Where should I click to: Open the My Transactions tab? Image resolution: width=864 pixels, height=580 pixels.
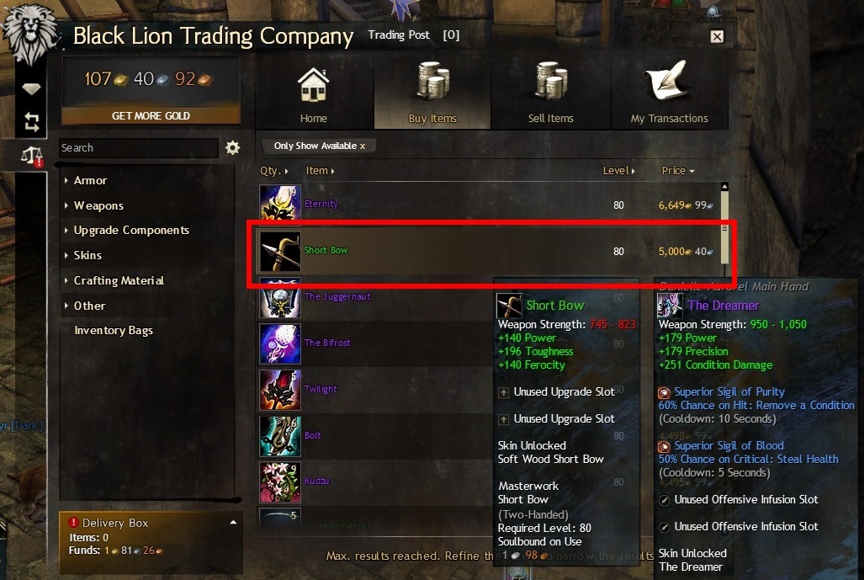669,92
